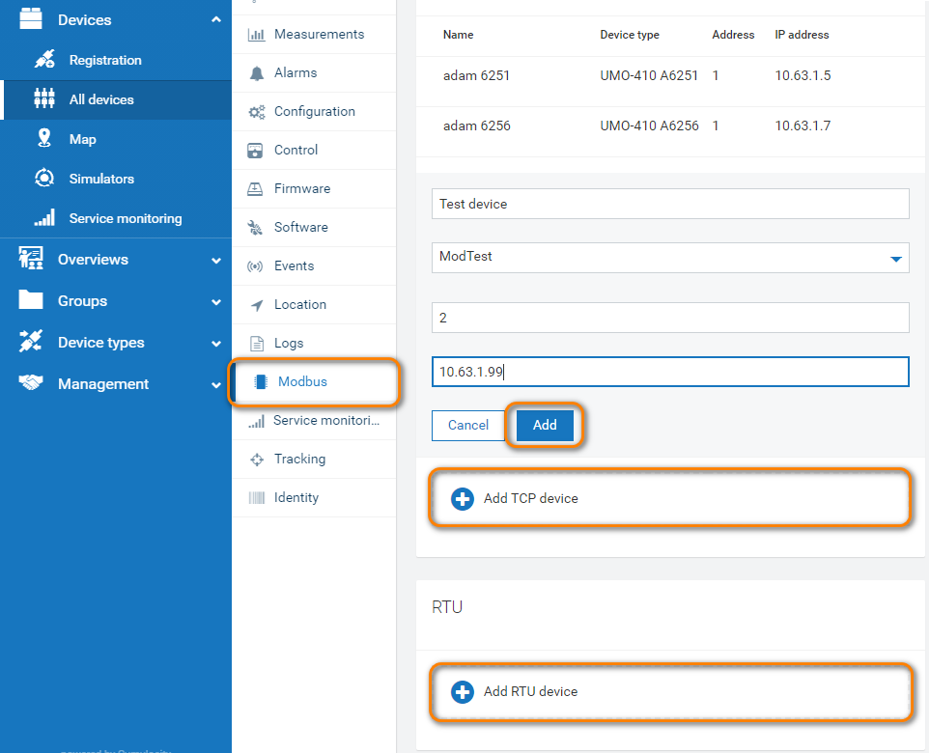Click the address field containing 2
The width and height of the screenshot is (930, 753).
(x=670, y=318)
